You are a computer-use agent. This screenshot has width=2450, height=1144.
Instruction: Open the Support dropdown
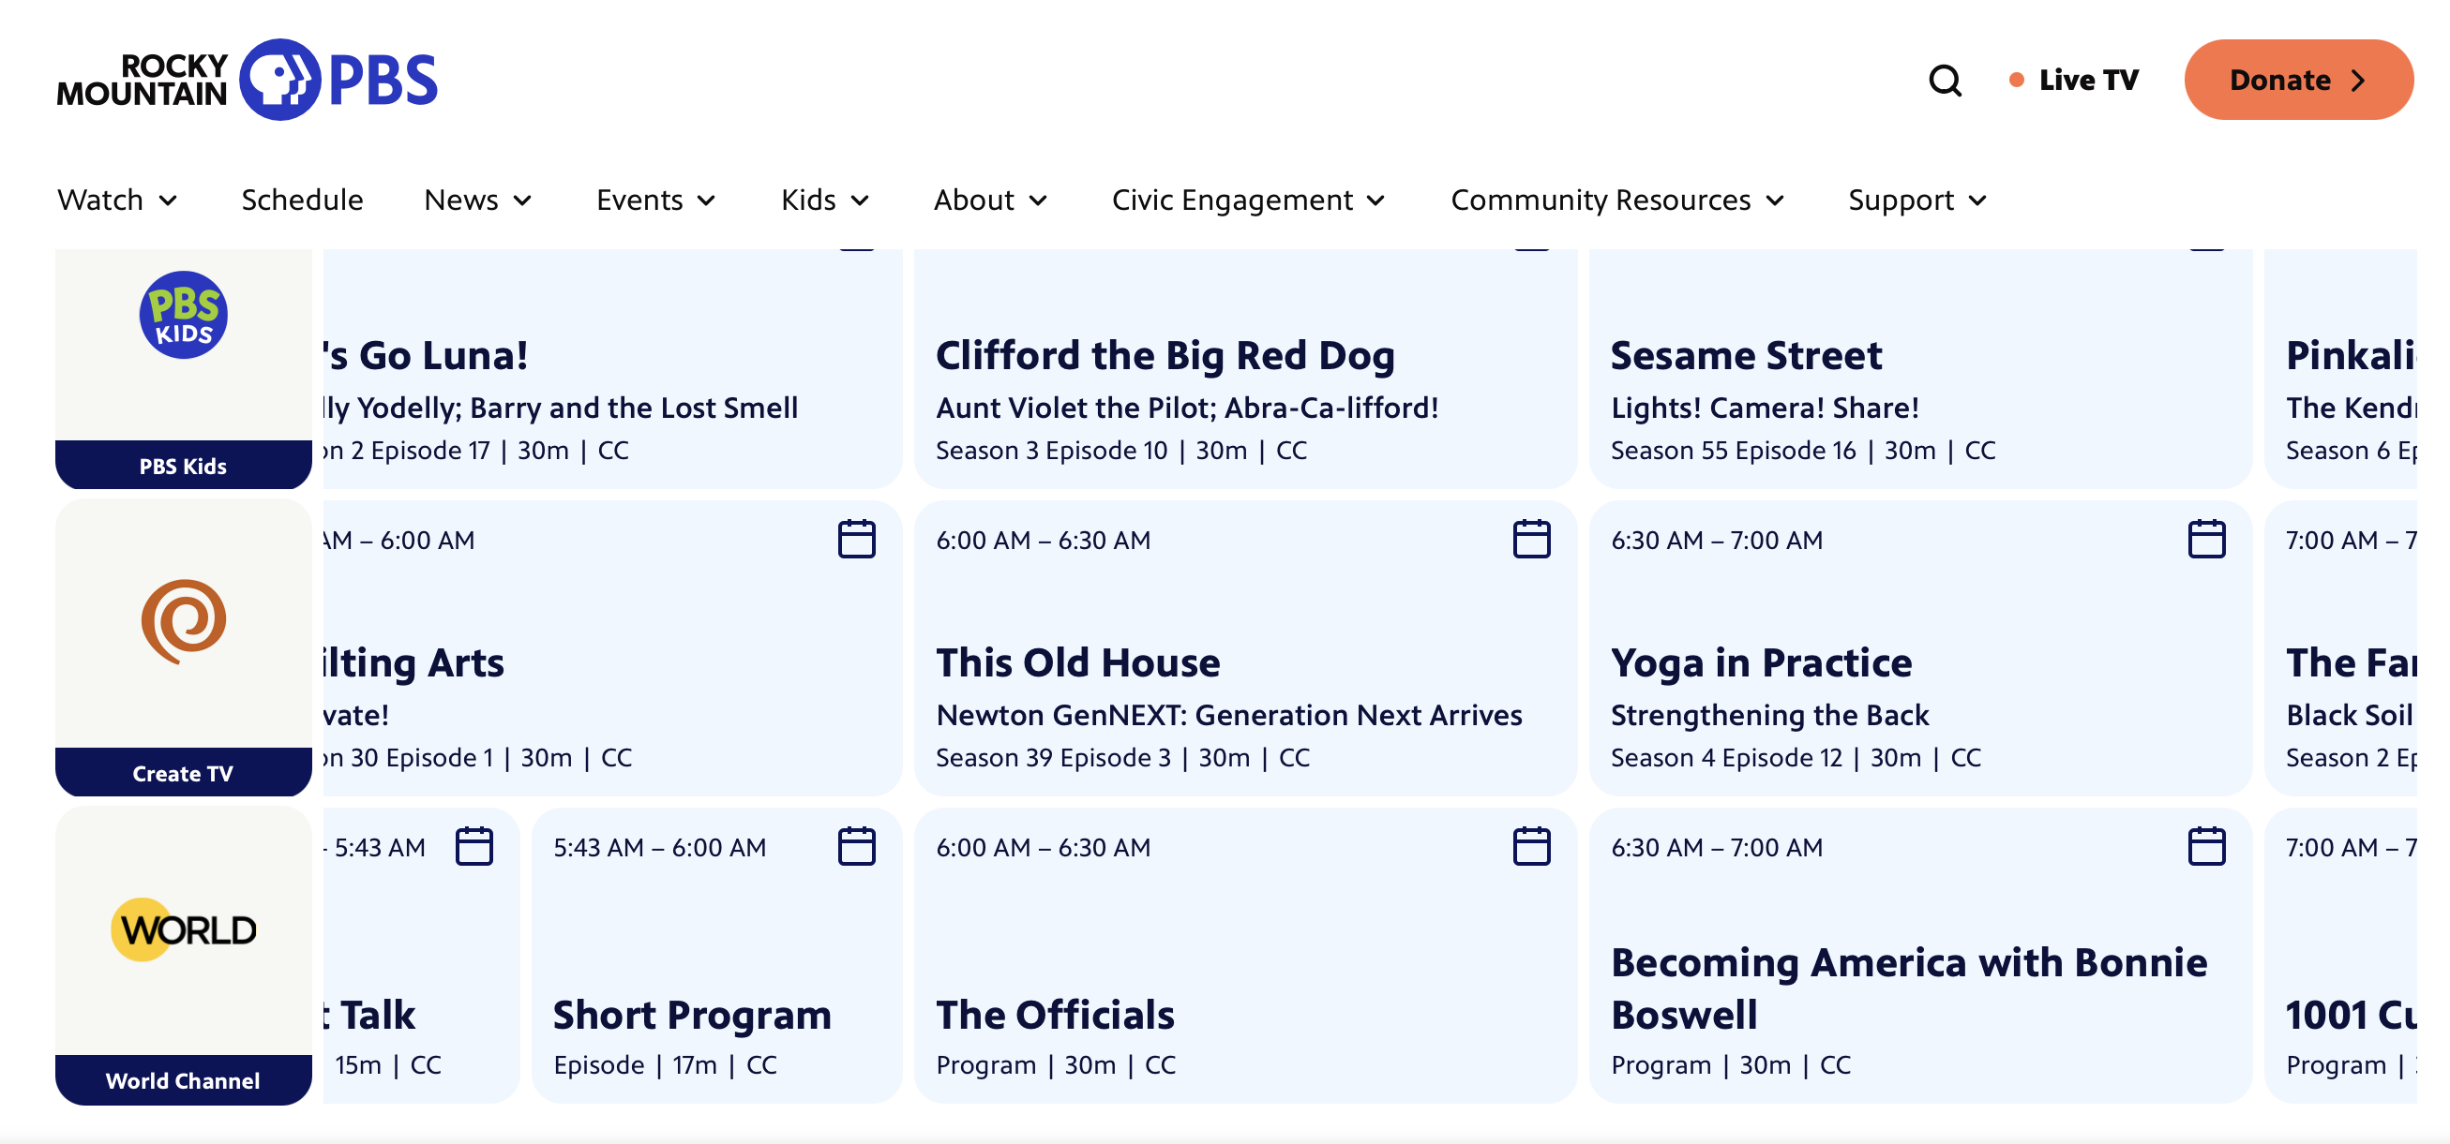pos(1917,200)
